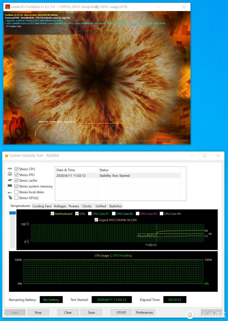228x321 pixels.
Task: Toggle CPU temperature graph checkbox
Action: (77, 214)
